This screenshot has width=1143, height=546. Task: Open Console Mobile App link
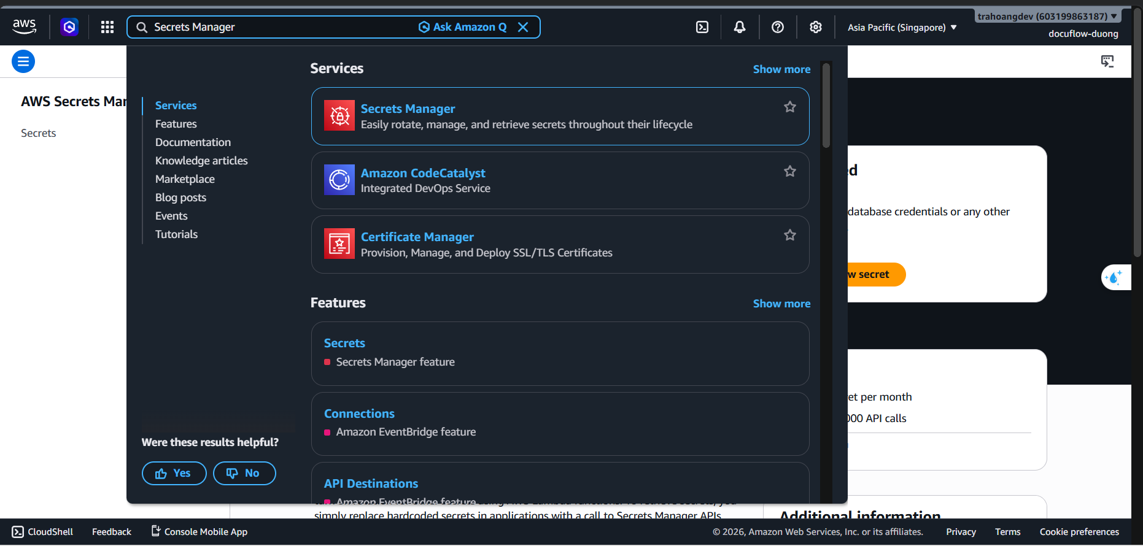click(200, 532)
